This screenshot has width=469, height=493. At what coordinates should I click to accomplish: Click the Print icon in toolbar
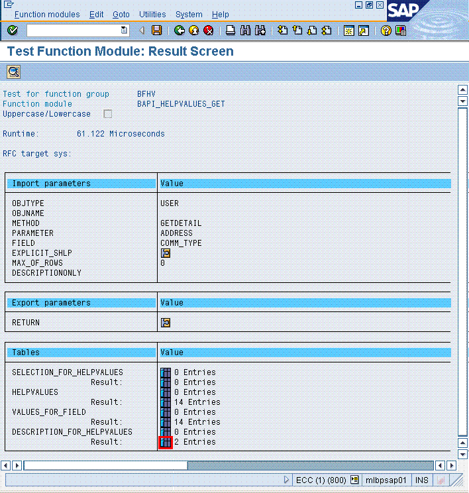click(231, 30)
